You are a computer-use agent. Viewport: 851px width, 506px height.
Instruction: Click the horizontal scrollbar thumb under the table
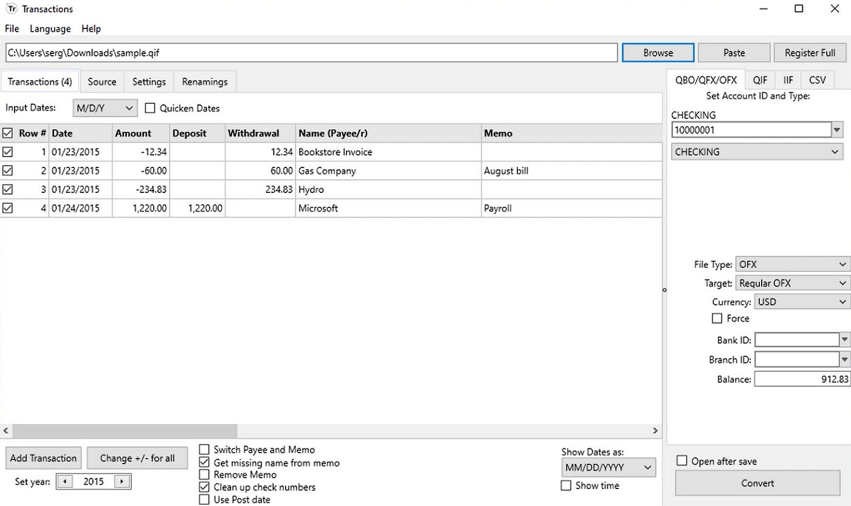[124, 431]
